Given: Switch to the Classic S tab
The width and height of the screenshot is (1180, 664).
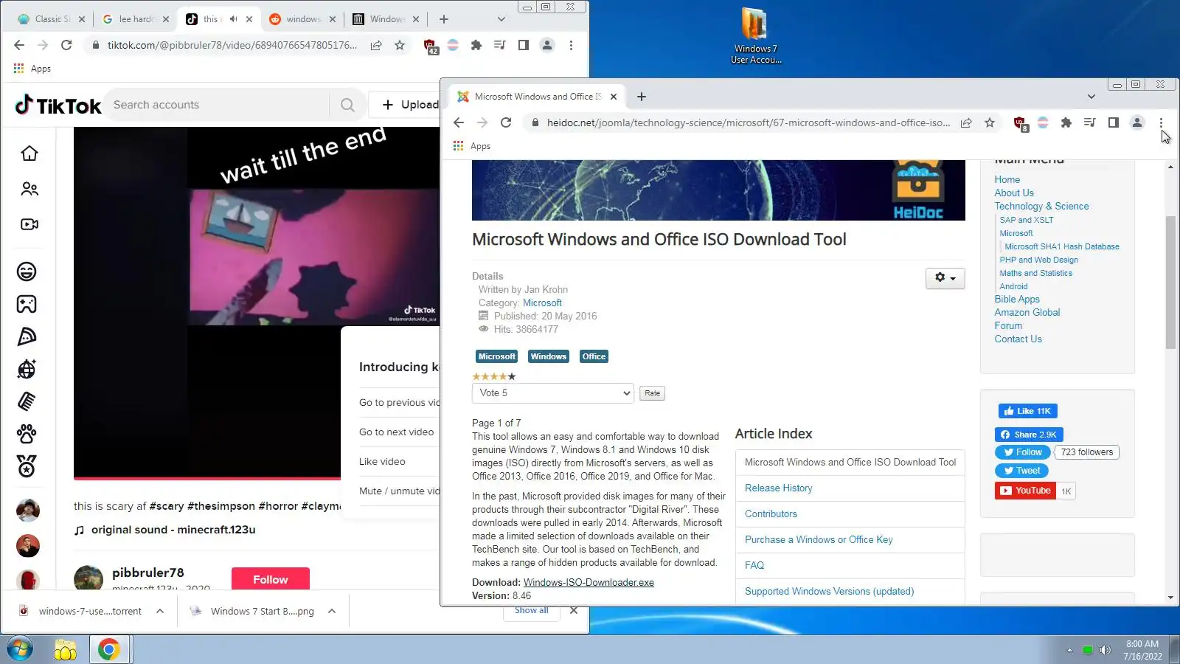Looking at the screenshot, I should point(52,19).
